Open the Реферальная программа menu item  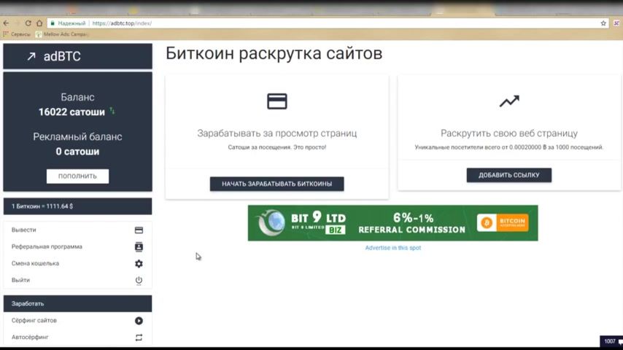click(x=47, y=247)
